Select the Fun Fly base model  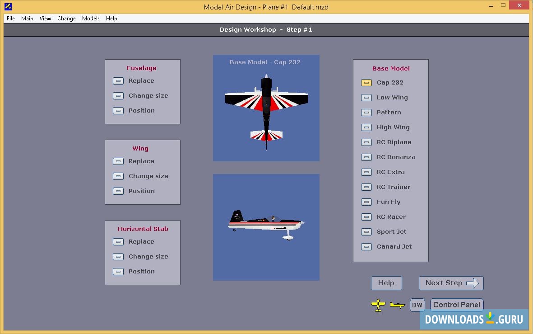coord(366,202)
